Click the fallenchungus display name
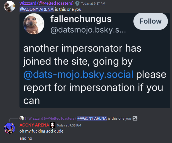Image resolution: width=172 pixels, height=143 pixels. (x=81, y=19)
